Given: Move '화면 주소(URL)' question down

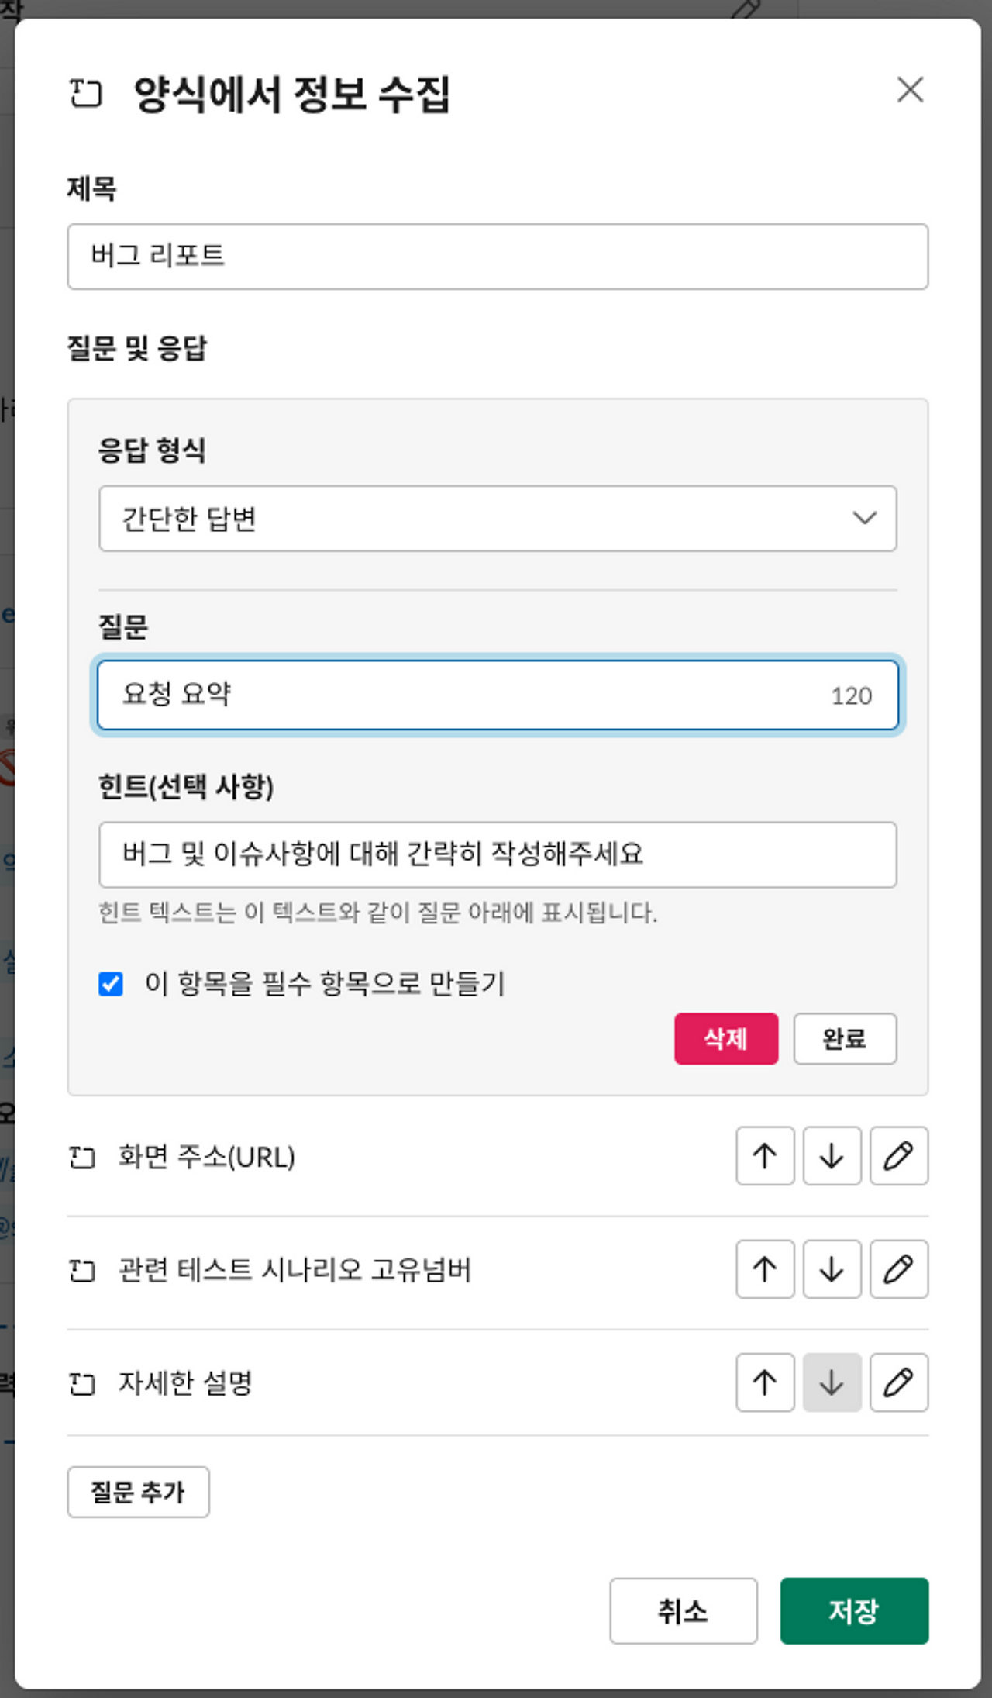Looking at the screenshot, I should [832, 1156].
